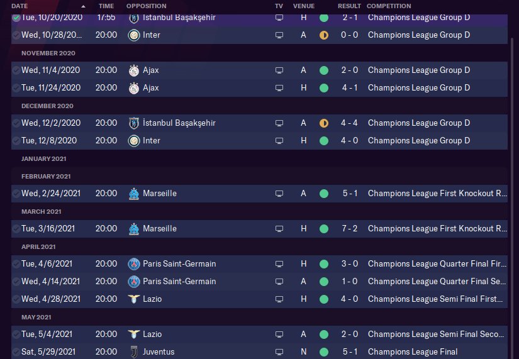Click orange draw indicator for 4 - 4 result

click(x=324, y=123)
